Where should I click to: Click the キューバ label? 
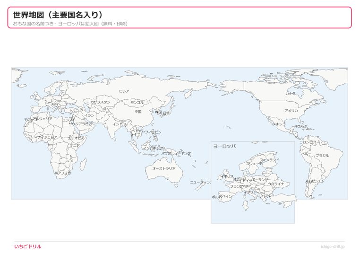(301, 126)
